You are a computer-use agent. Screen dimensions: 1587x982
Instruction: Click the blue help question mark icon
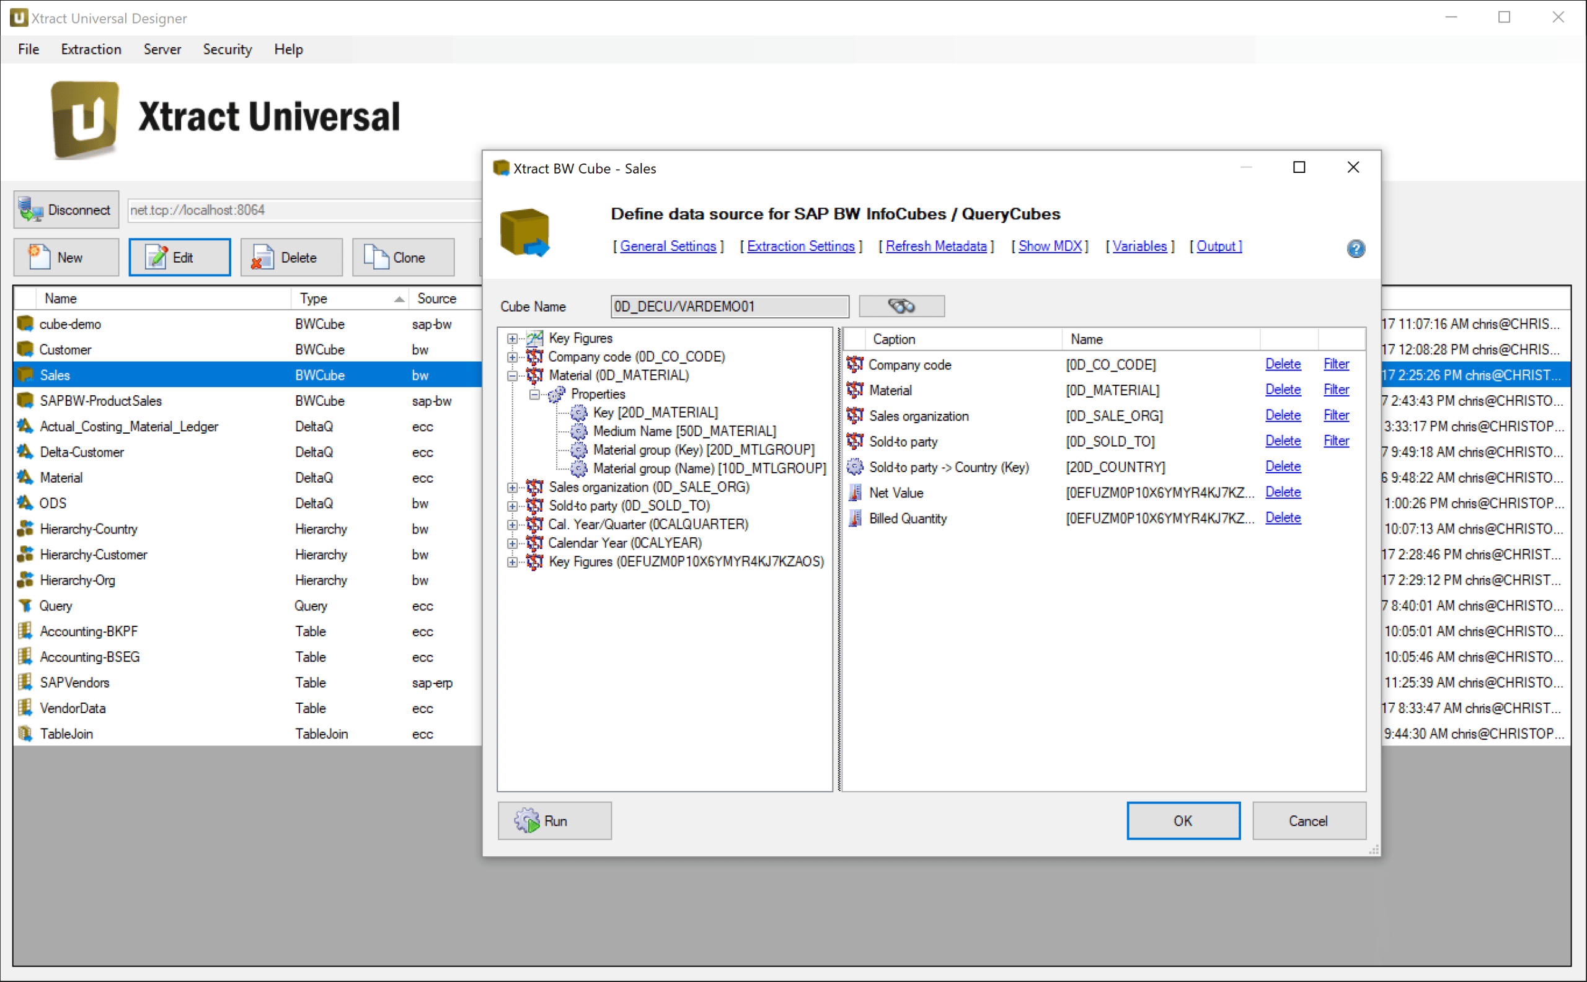(1355, 248)
